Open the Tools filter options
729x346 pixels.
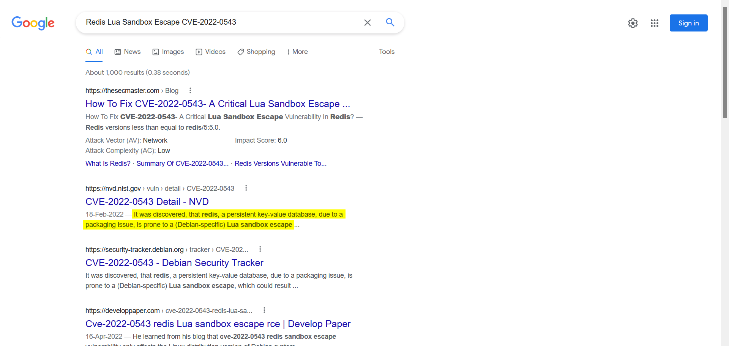coord(387,52)
